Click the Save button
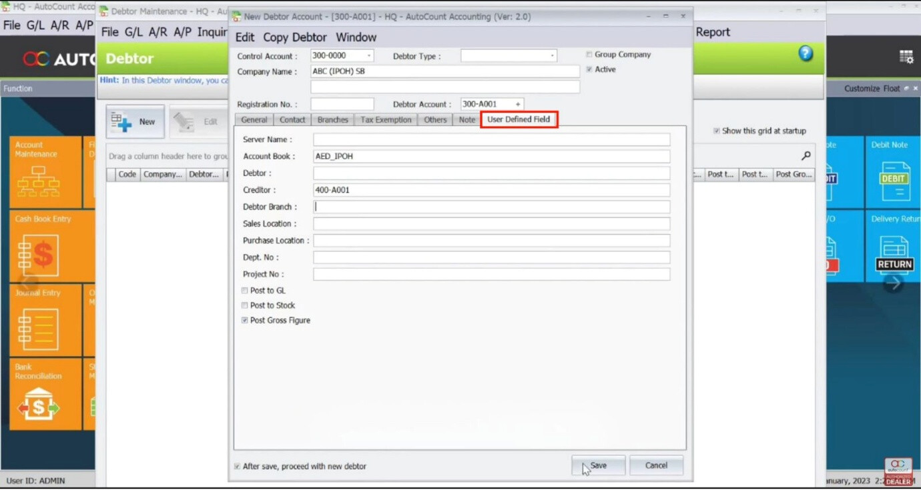The width and height of the screenshot is (921, 490). [x=598, y=465]
